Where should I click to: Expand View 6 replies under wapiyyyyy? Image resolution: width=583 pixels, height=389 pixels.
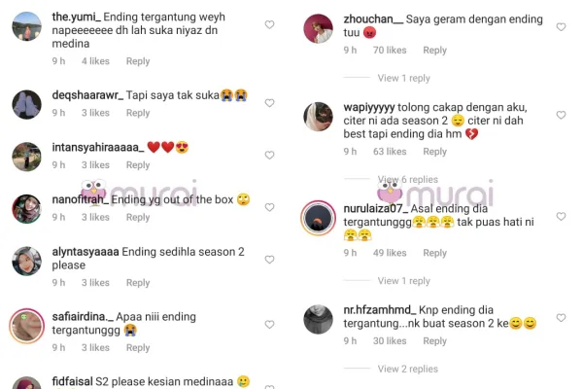[x=407, y=179]
